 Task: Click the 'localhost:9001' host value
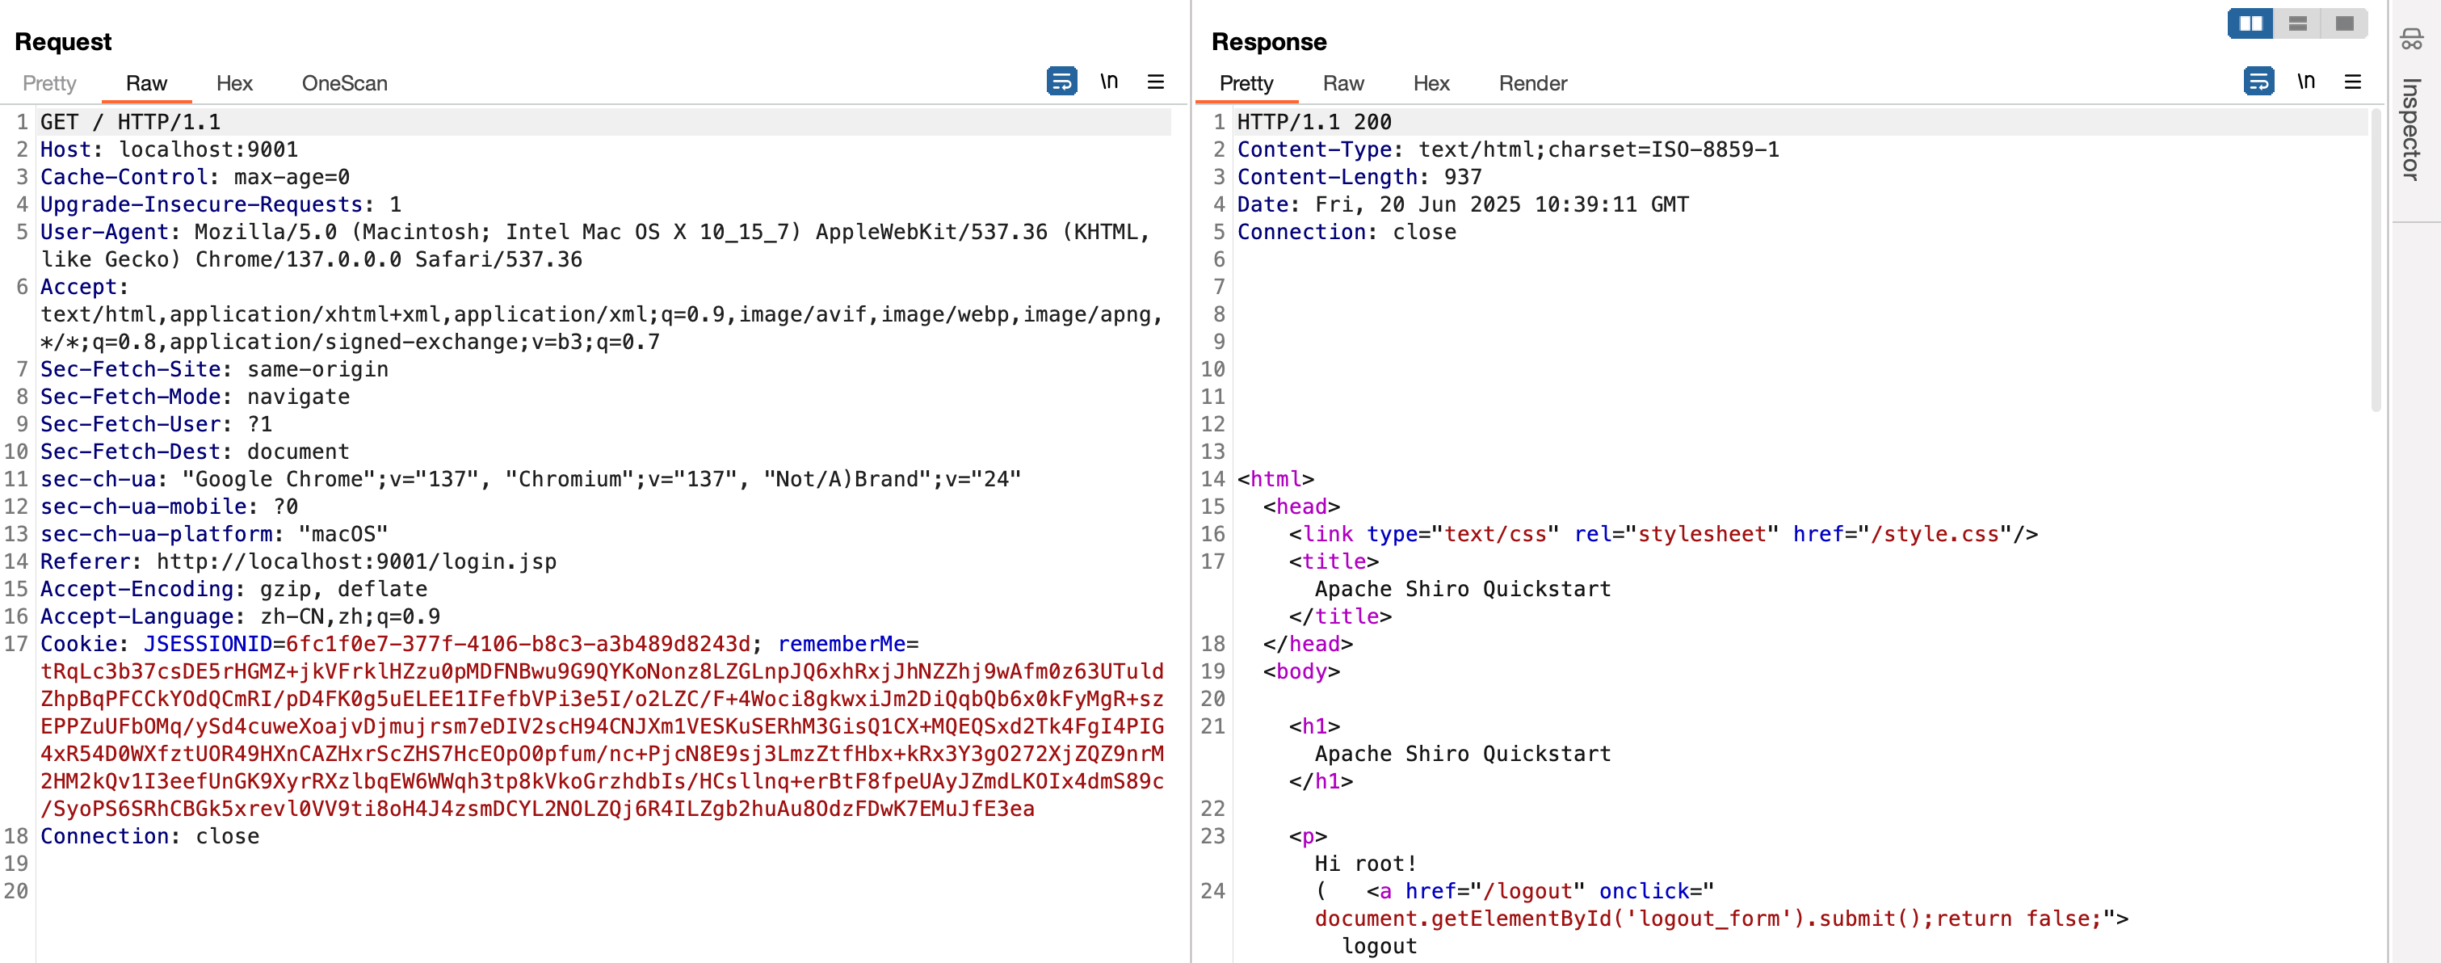pyautogui.click(x=208, y=149)
